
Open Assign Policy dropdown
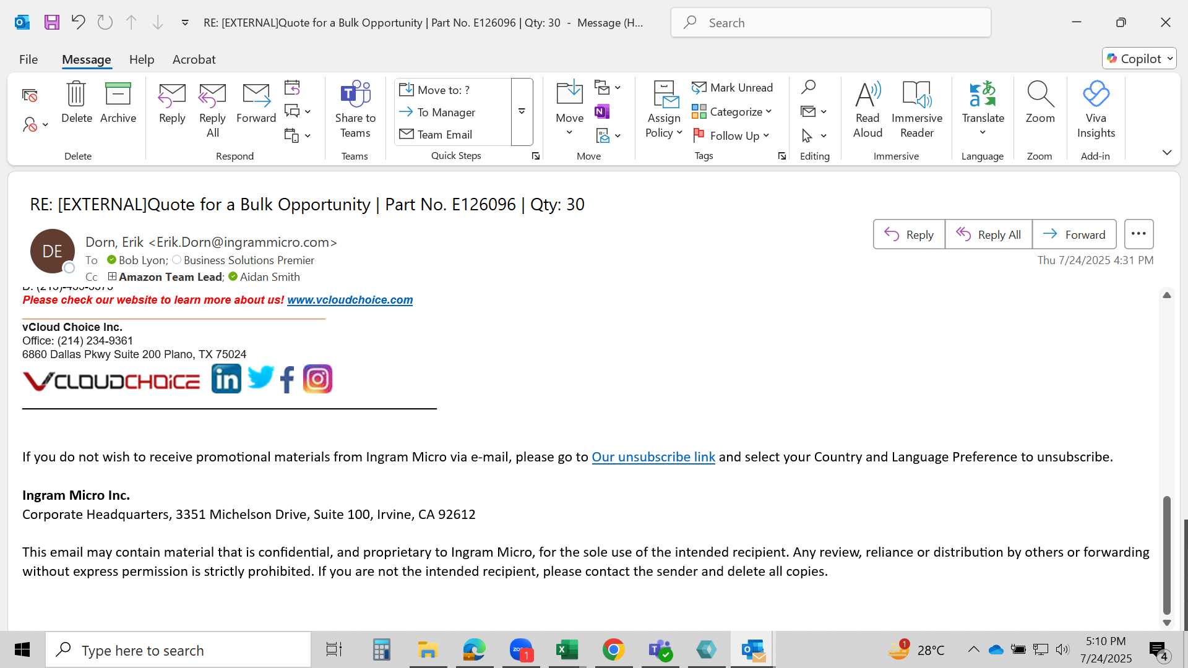pyautogui.click(x=663, y=110)
